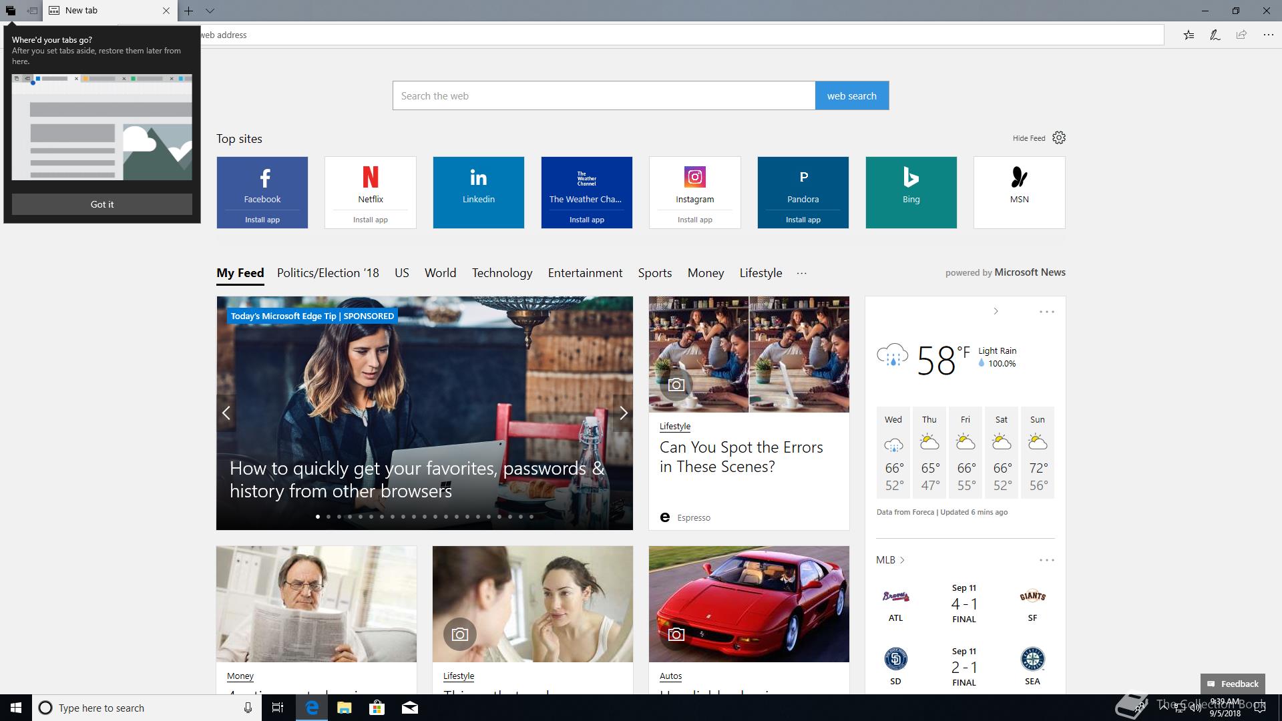This screenshot has width=1282, height=721.
Task: Select the My Feed tab
Action: point(240,273)
